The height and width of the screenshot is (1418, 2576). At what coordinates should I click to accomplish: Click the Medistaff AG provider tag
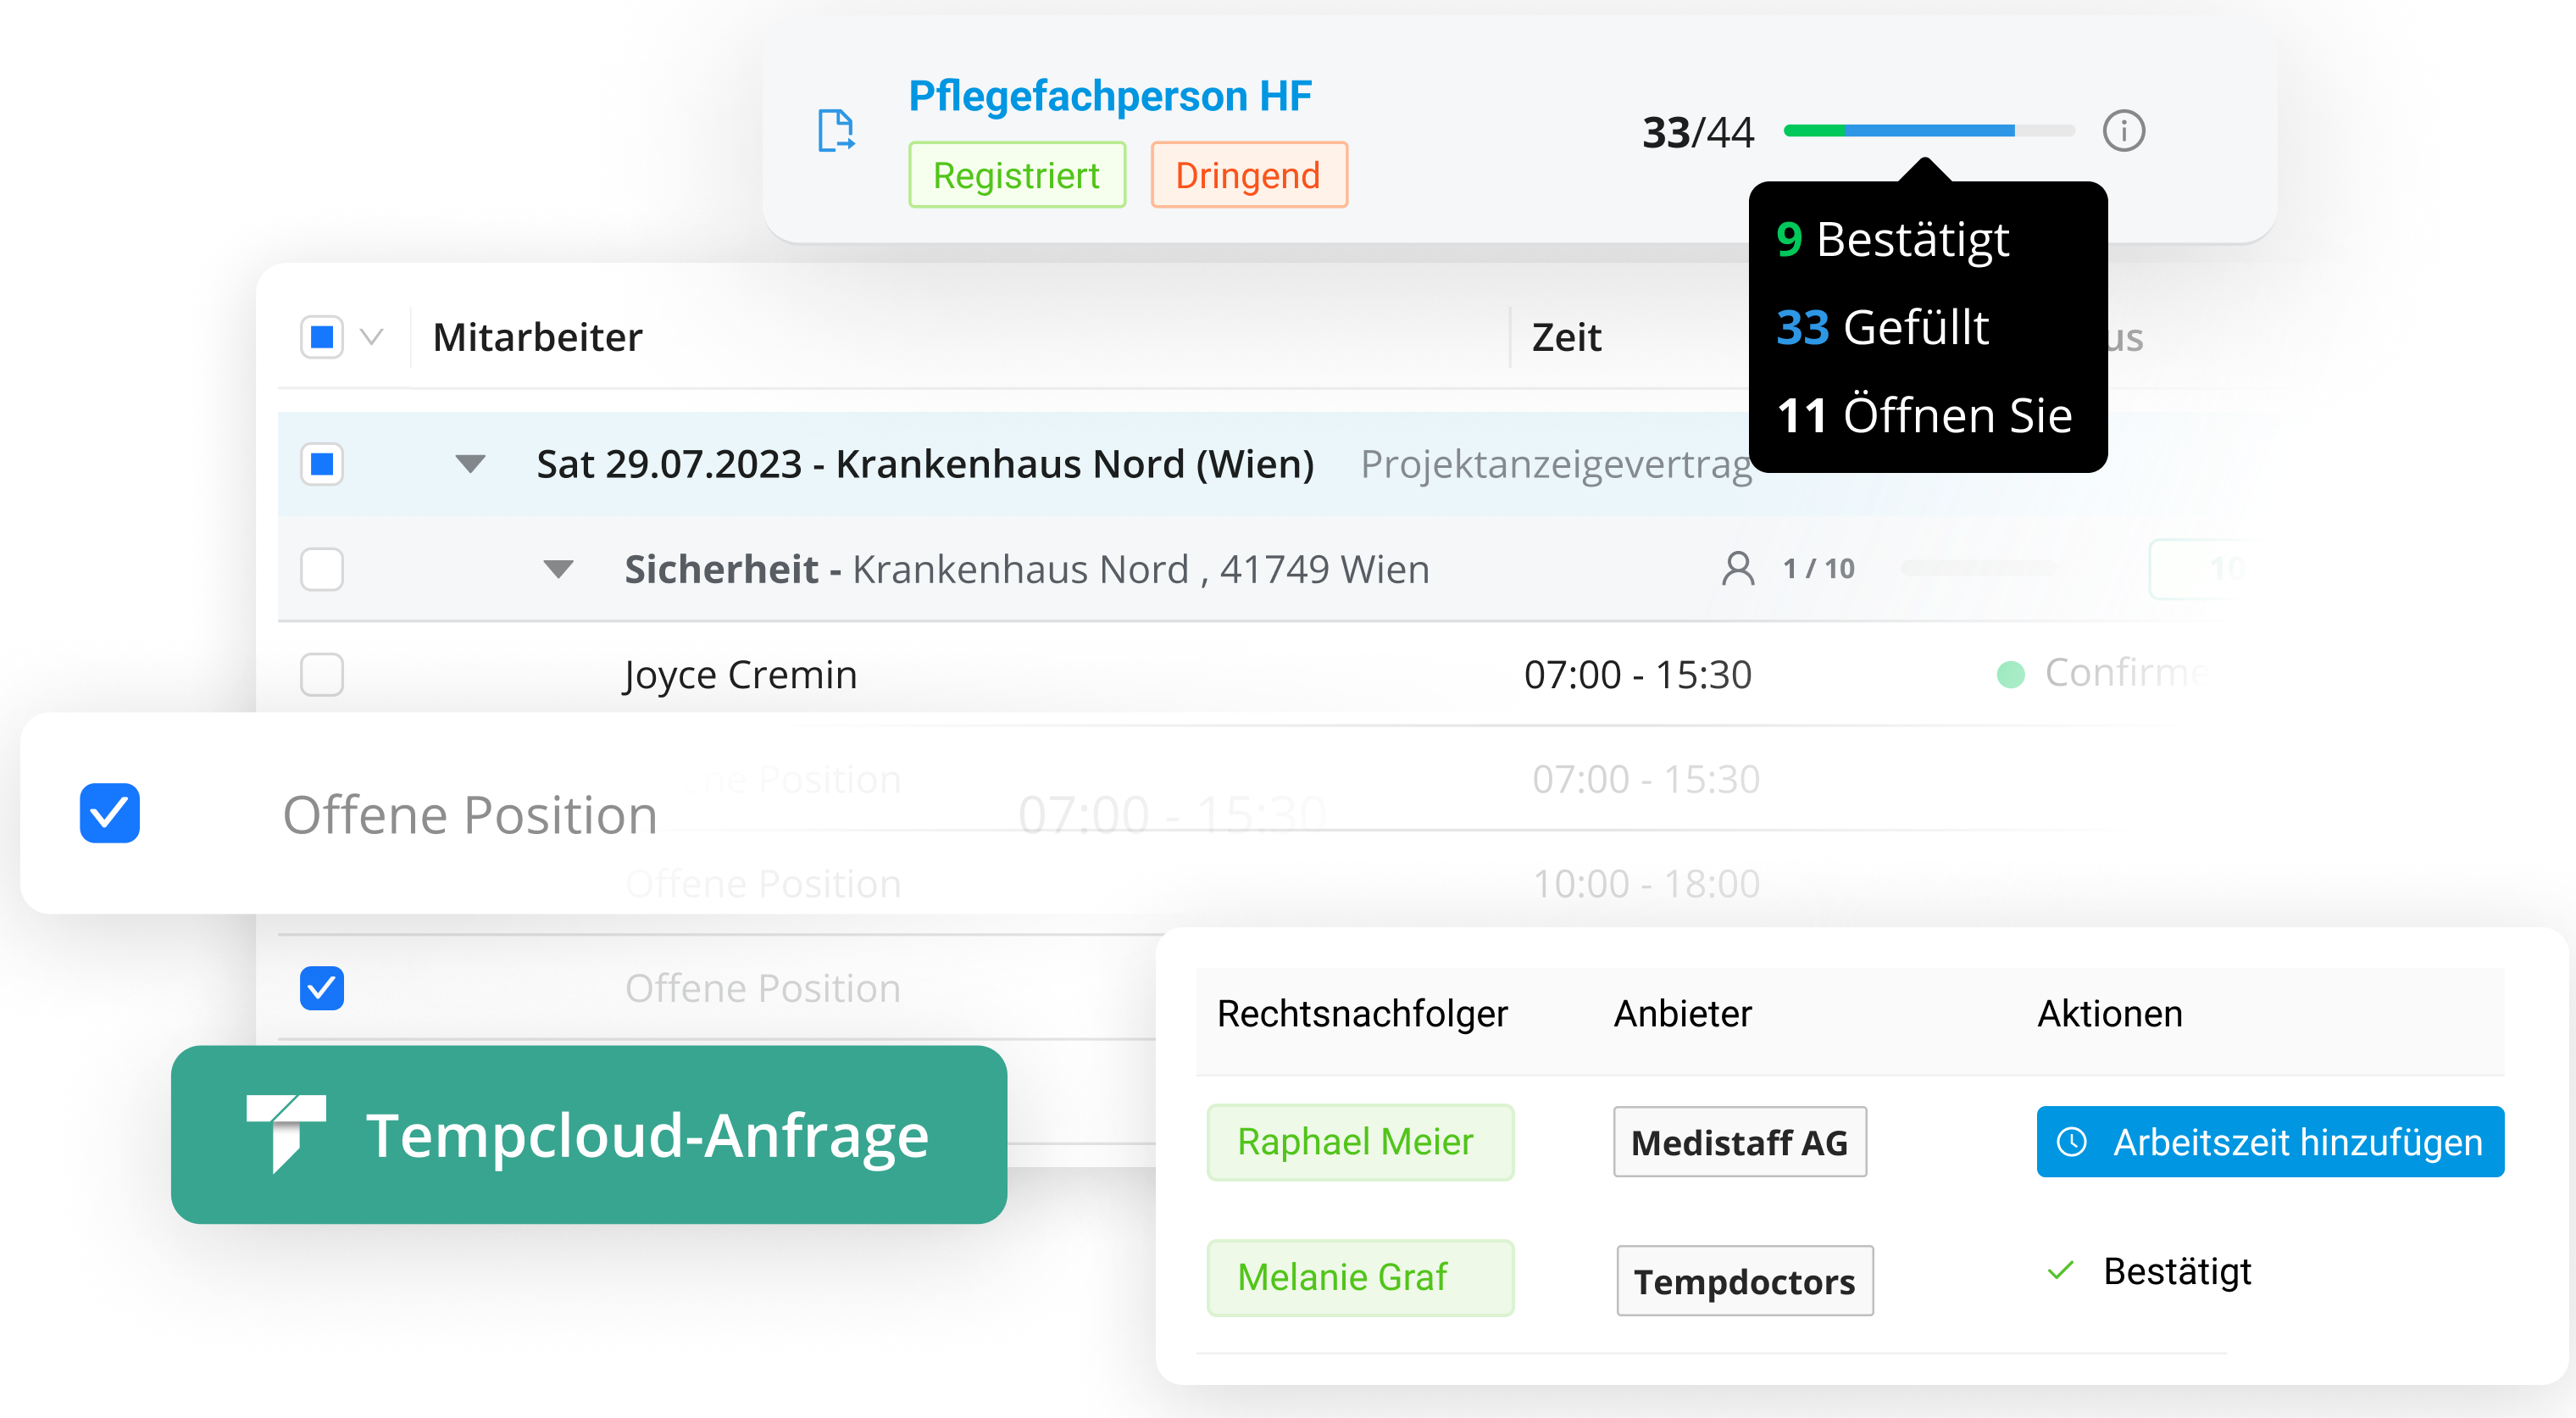[x=1739, y=1142]
